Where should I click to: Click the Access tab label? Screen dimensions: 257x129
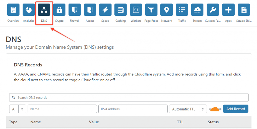tap(90, 21)
